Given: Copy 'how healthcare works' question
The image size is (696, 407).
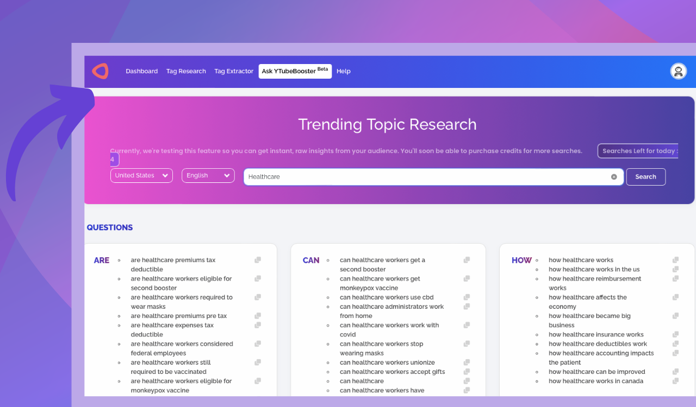Looking at the screenshot, I should point(675,260).
